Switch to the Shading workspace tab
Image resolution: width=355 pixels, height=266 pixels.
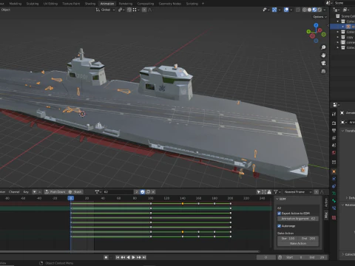pos(90,4)
